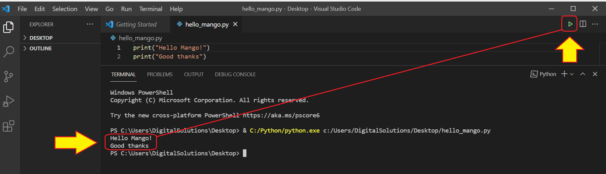Place cursor in print("Hello Mango!") line
The width and height of the screenshot is (606, 174).
point(171,48)
